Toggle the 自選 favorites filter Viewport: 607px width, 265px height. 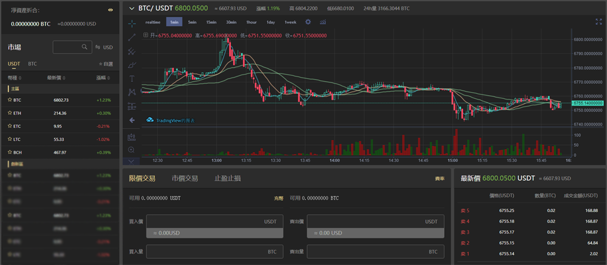coord(106,64)
